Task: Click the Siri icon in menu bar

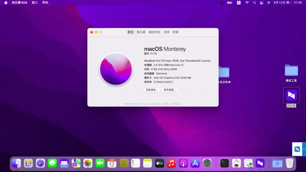Action: click(x=269, y=2)
